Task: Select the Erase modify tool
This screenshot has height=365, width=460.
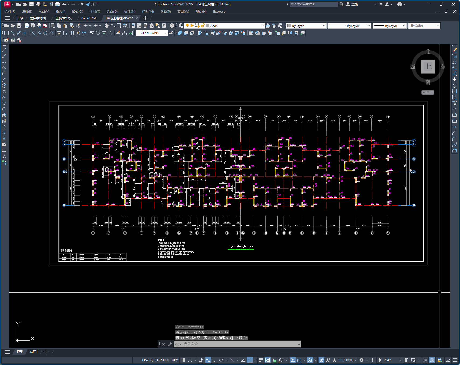Action: click(x=455, y=50)
